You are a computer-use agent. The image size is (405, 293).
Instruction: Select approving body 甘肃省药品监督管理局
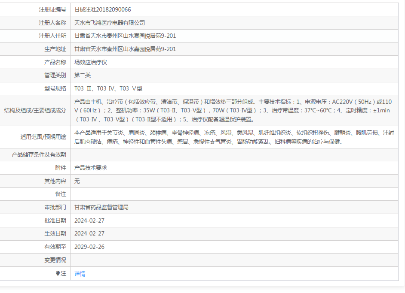click(101, 208)
